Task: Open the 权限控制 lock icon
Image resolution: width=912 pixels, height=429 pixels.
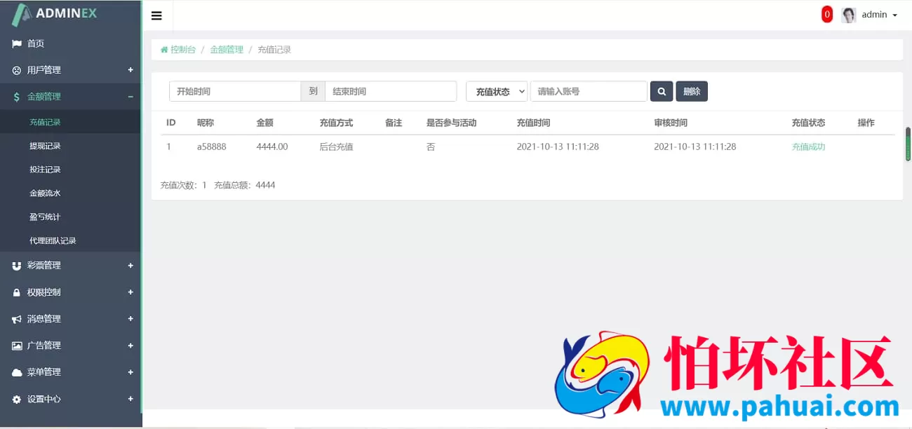Action: tap(17, 292)
